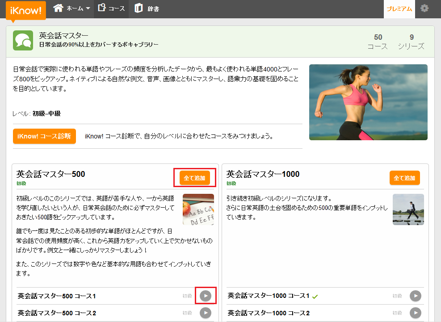Viewport: 441px width, 322px height.
Task: Click the apple and alphabet thumbnail
Action: tap(198, 209)
